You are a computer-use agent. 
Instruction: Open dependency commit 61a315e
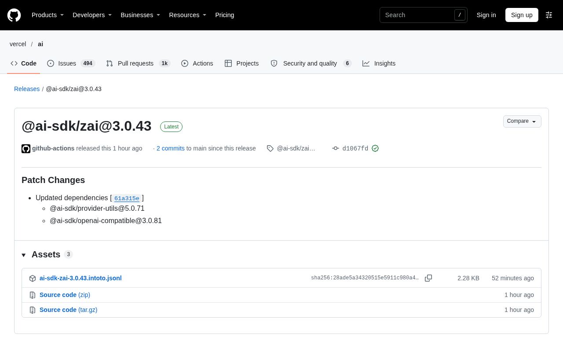tap(127, 198)
